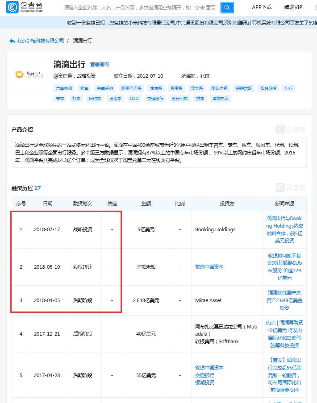The height and width of the screenshot is (403, 317).
Task: Select the 阿里巴巴系 tag
Action: point(131,88)
